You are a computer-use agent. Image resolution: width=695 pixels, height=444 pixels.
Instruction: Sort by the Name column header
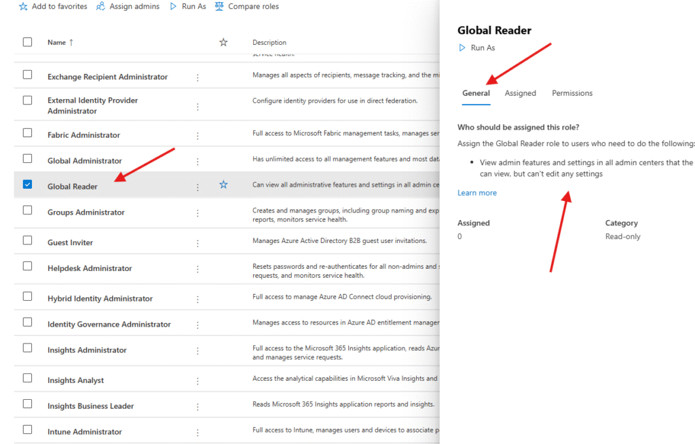(x=57, y=42)
